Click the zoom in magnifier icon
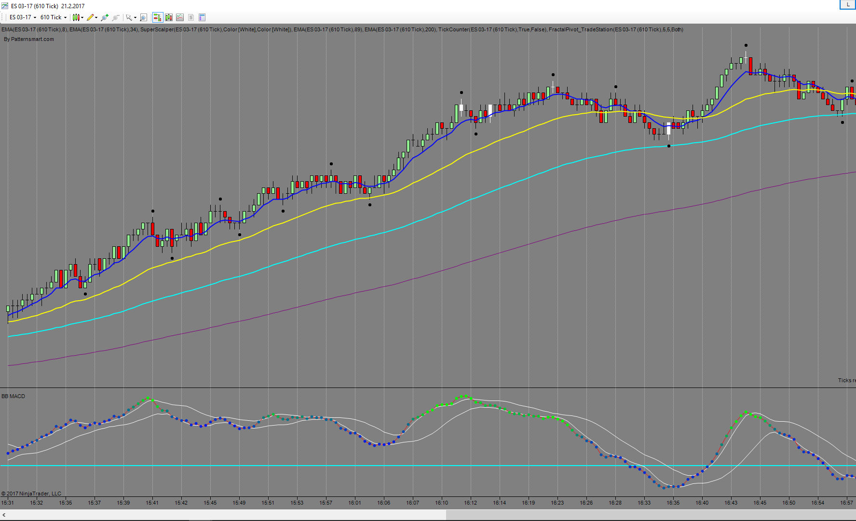856x521 pixels. (x=105, y=17)
